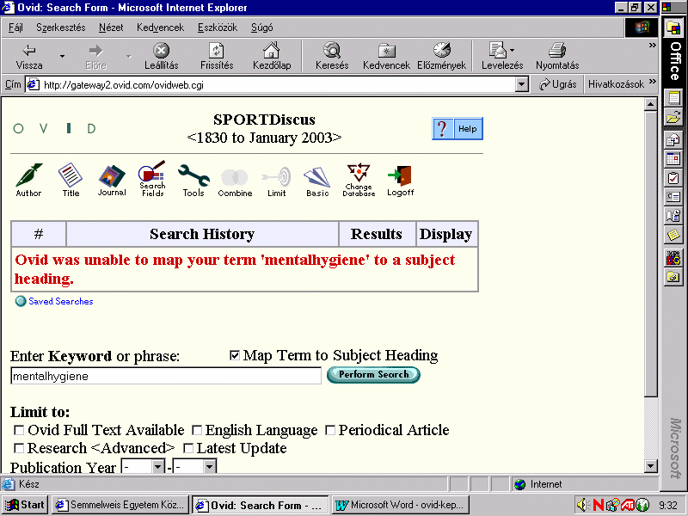Click the page scrollbar up arrow

(651, 104)
